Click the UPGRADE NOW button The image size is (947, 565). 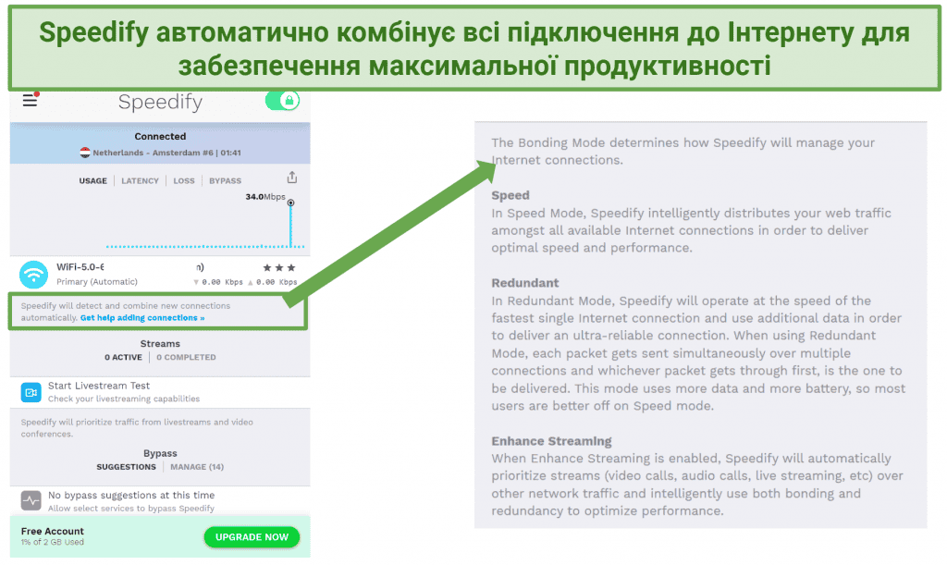pos(252,537)
